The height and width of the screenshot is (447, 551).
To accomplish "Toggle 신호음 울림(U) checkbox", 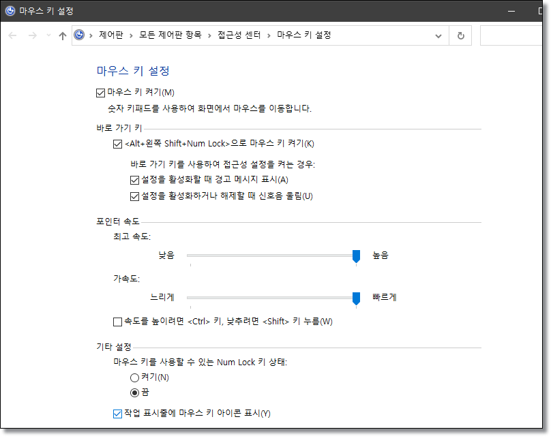I will tap(134, 196).
